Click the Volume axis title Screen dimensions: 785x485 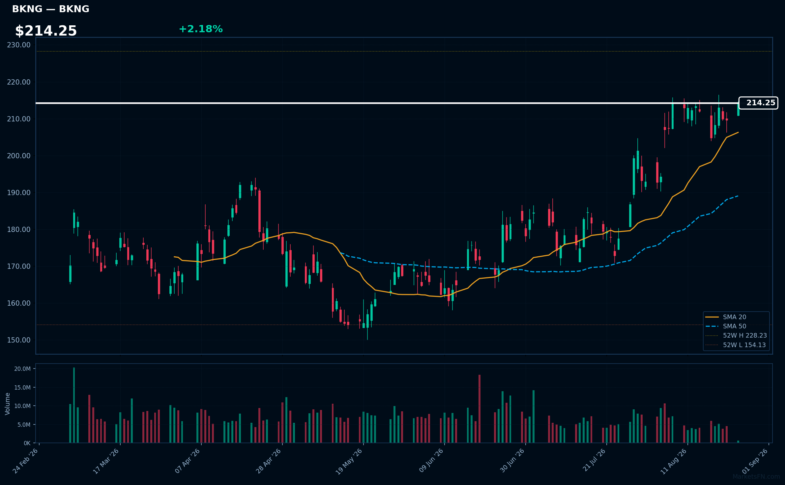click(7, 404)
